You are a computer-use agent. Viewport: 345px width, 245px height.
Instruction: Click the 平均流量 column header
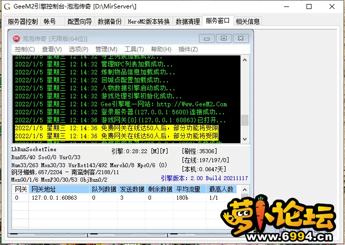point(190,189)
